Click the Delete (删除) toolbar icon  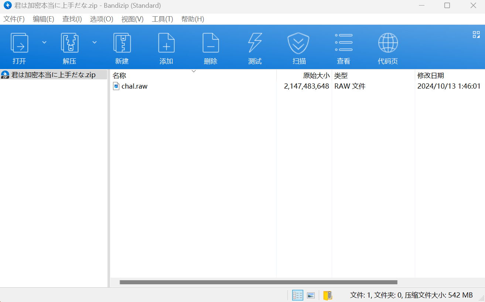pos(211,43)
